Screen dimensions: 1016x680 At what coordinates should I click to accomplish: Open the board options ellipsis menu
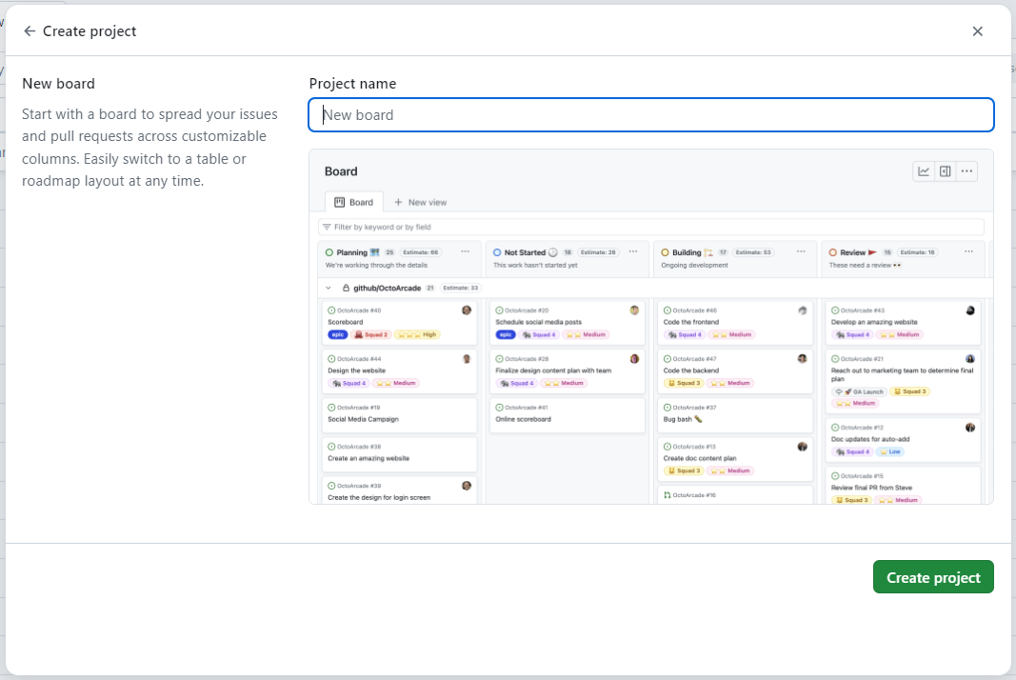pos(966,171)
